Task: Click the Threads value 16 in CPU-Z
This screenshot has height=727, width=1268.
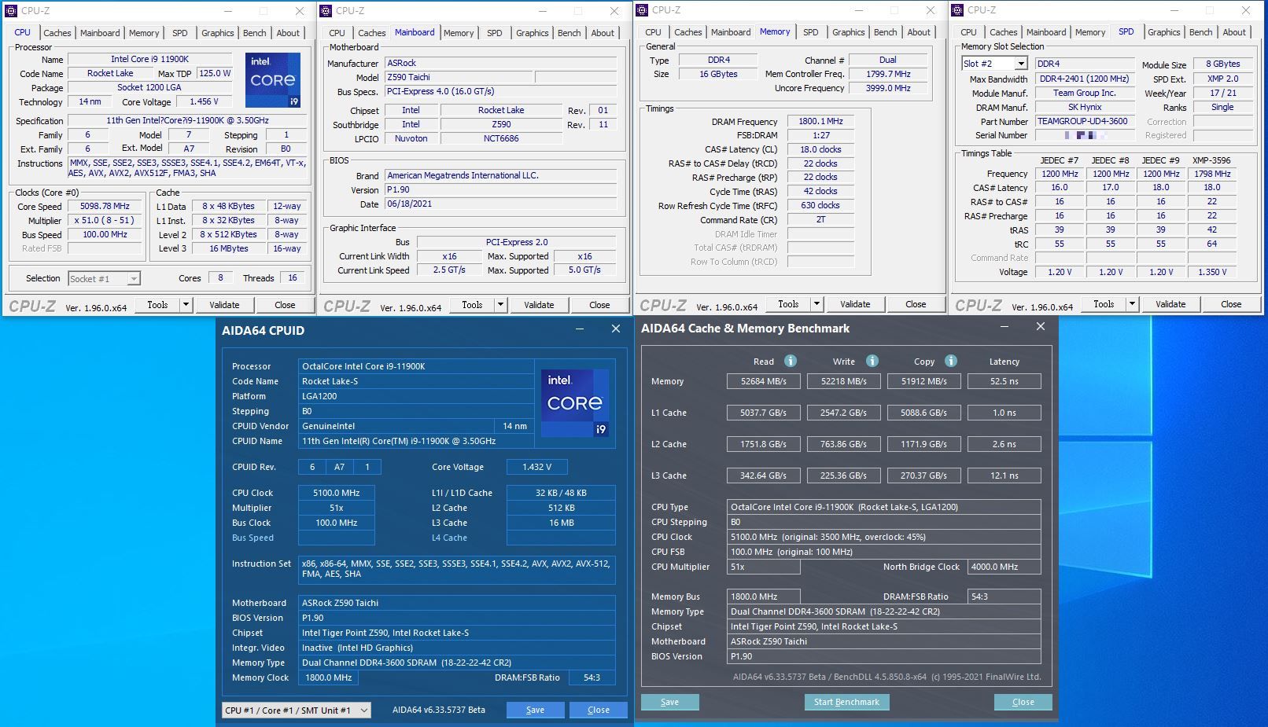Action: (293, 277)
